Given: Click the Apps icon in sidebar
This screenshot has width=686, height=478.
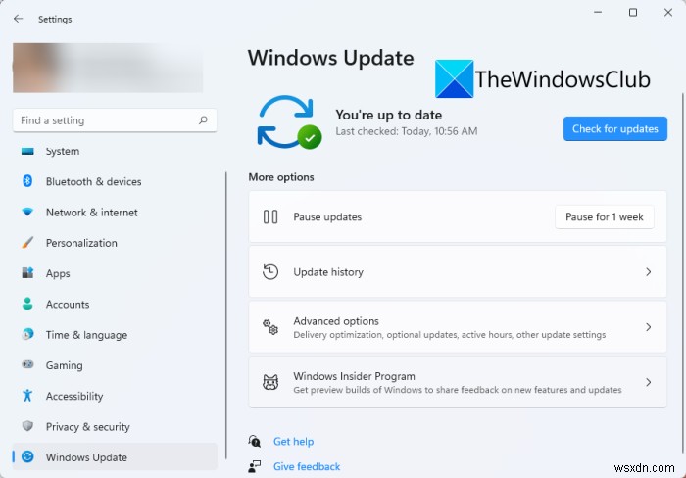Looking at the screenshot, I should point(27,273).
